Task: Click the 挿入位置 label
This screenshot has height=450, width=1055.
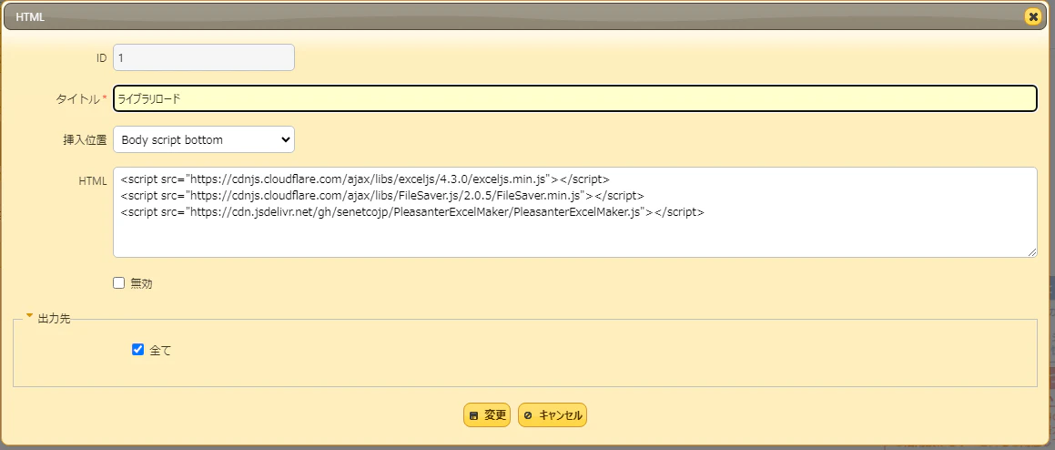Action: (x=85, y=140)
